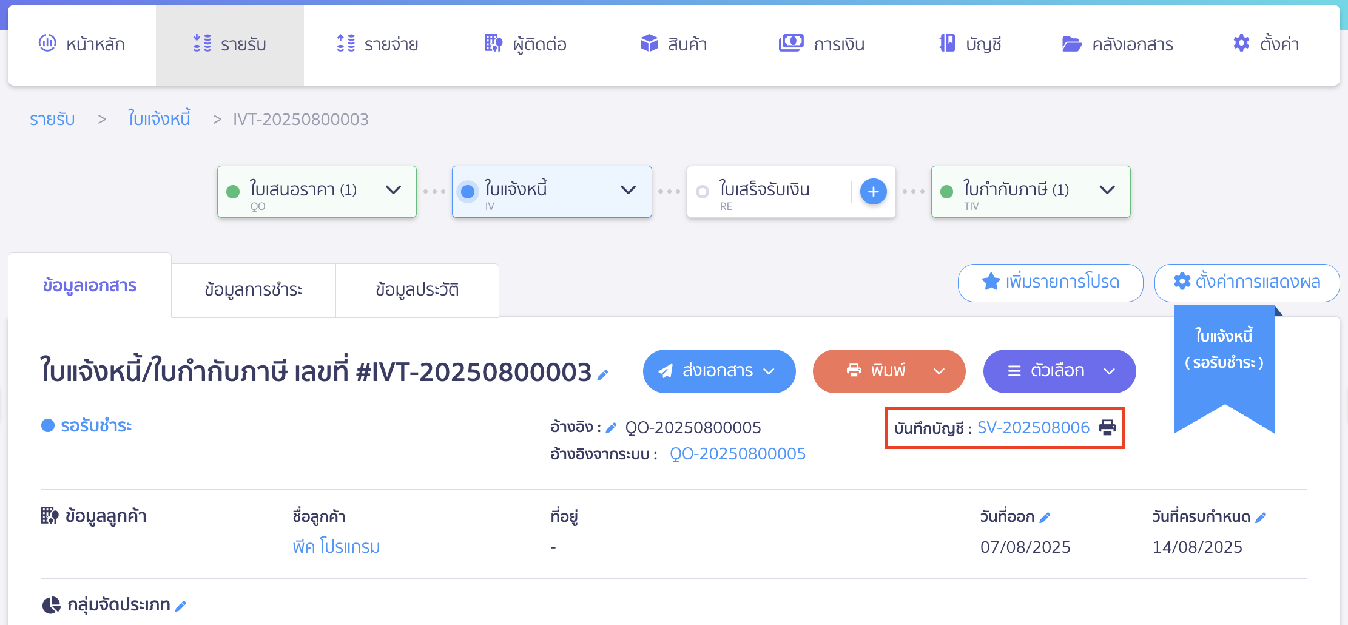This screenshot has height=625, width=1348.
Task: Open the หน้าหลัก home menu
Action: (x=82, y=44)
